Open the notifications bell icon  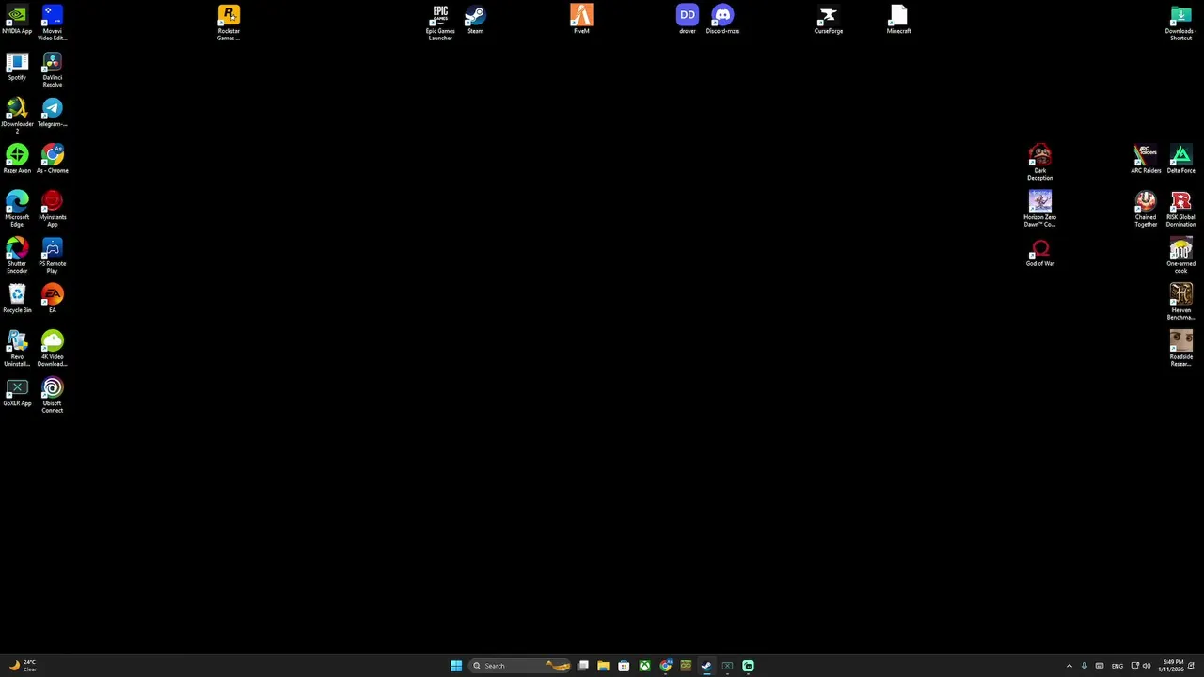coord(1191,666)
